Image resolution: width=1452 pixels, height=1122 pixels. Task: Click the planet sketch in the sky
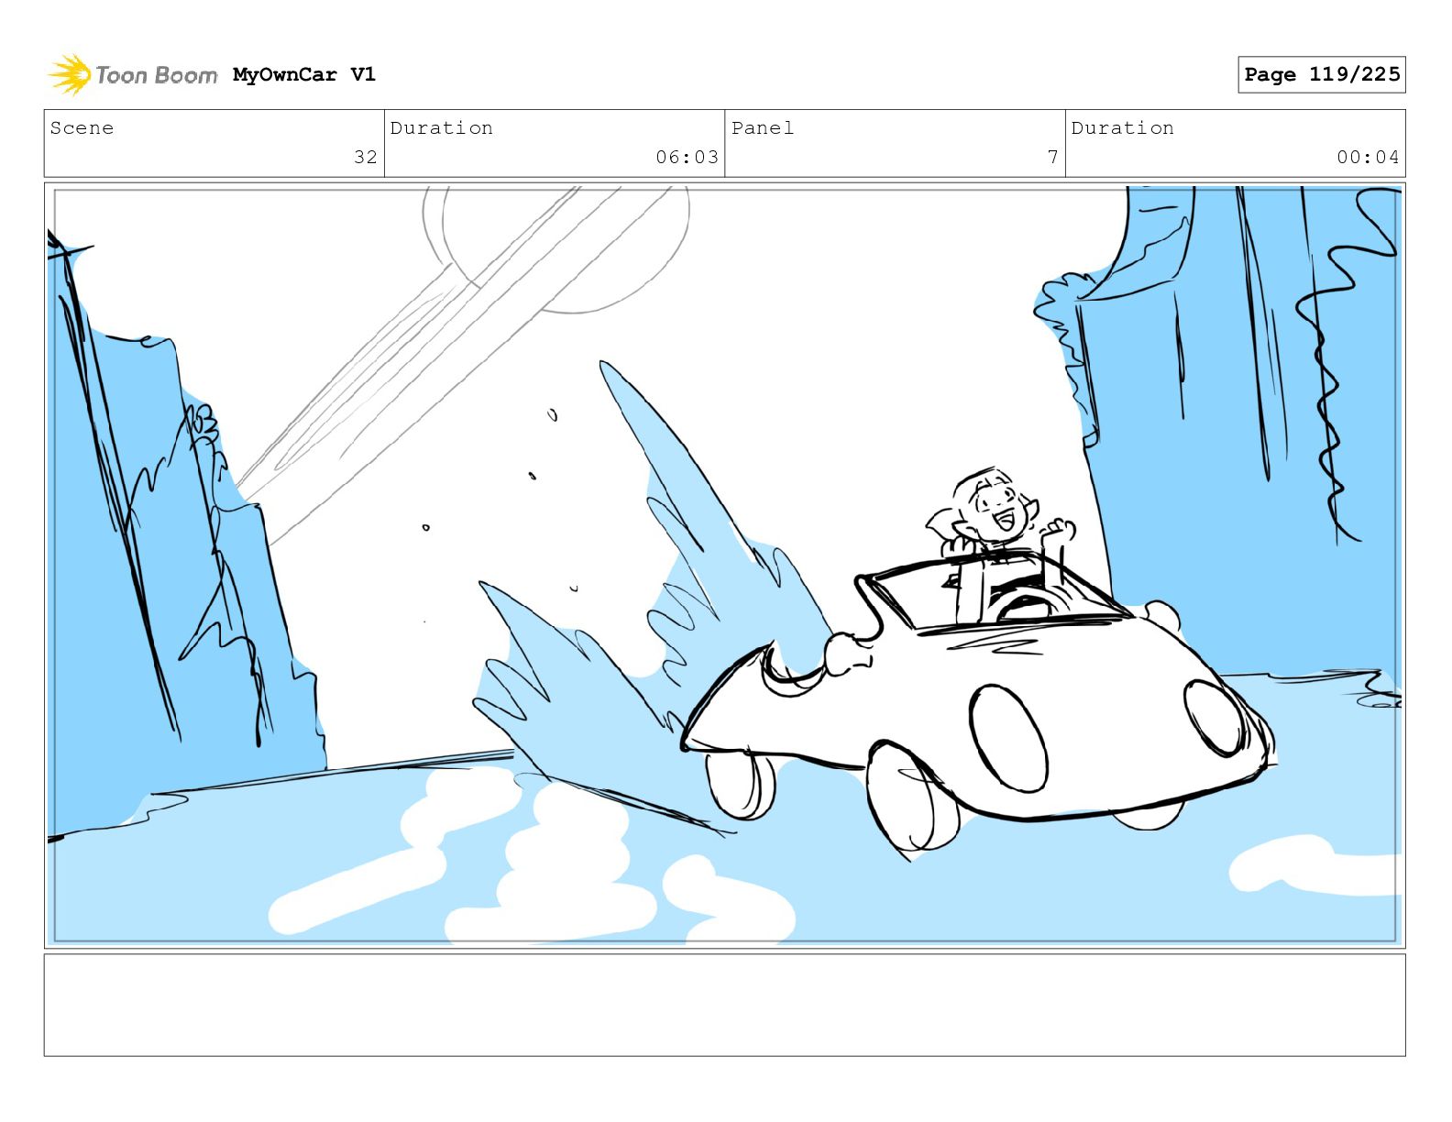(x=555, y=246)
